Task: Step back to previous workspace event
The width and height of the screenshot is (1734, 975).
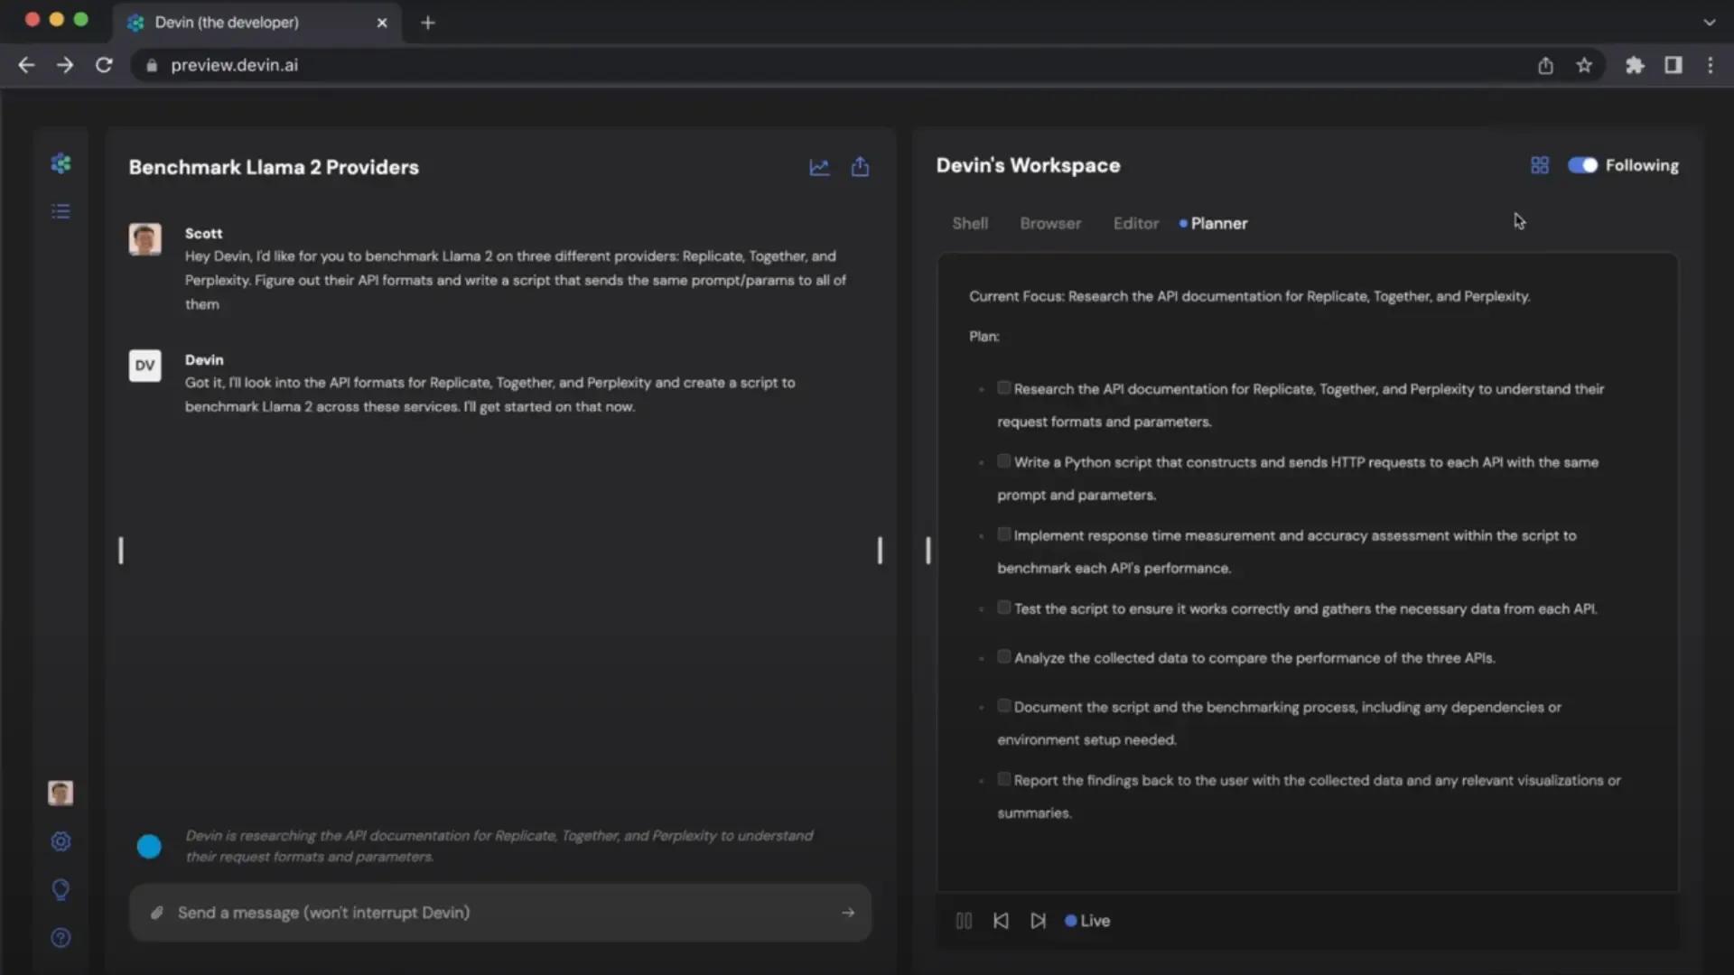Action: pyautogui.click(x=1001, y=921)
